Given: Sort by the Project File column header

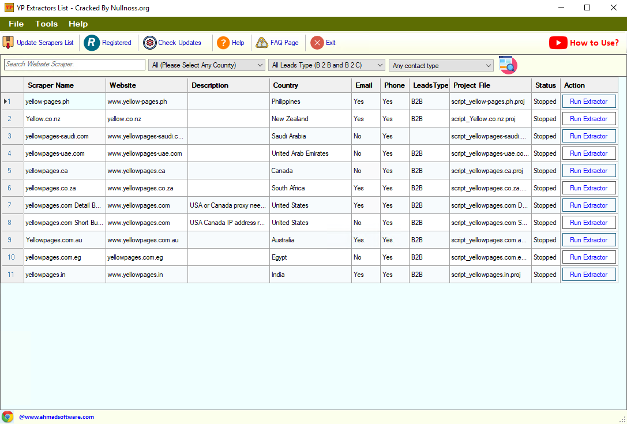Looking at the screenshot, I should pos(491,85).
